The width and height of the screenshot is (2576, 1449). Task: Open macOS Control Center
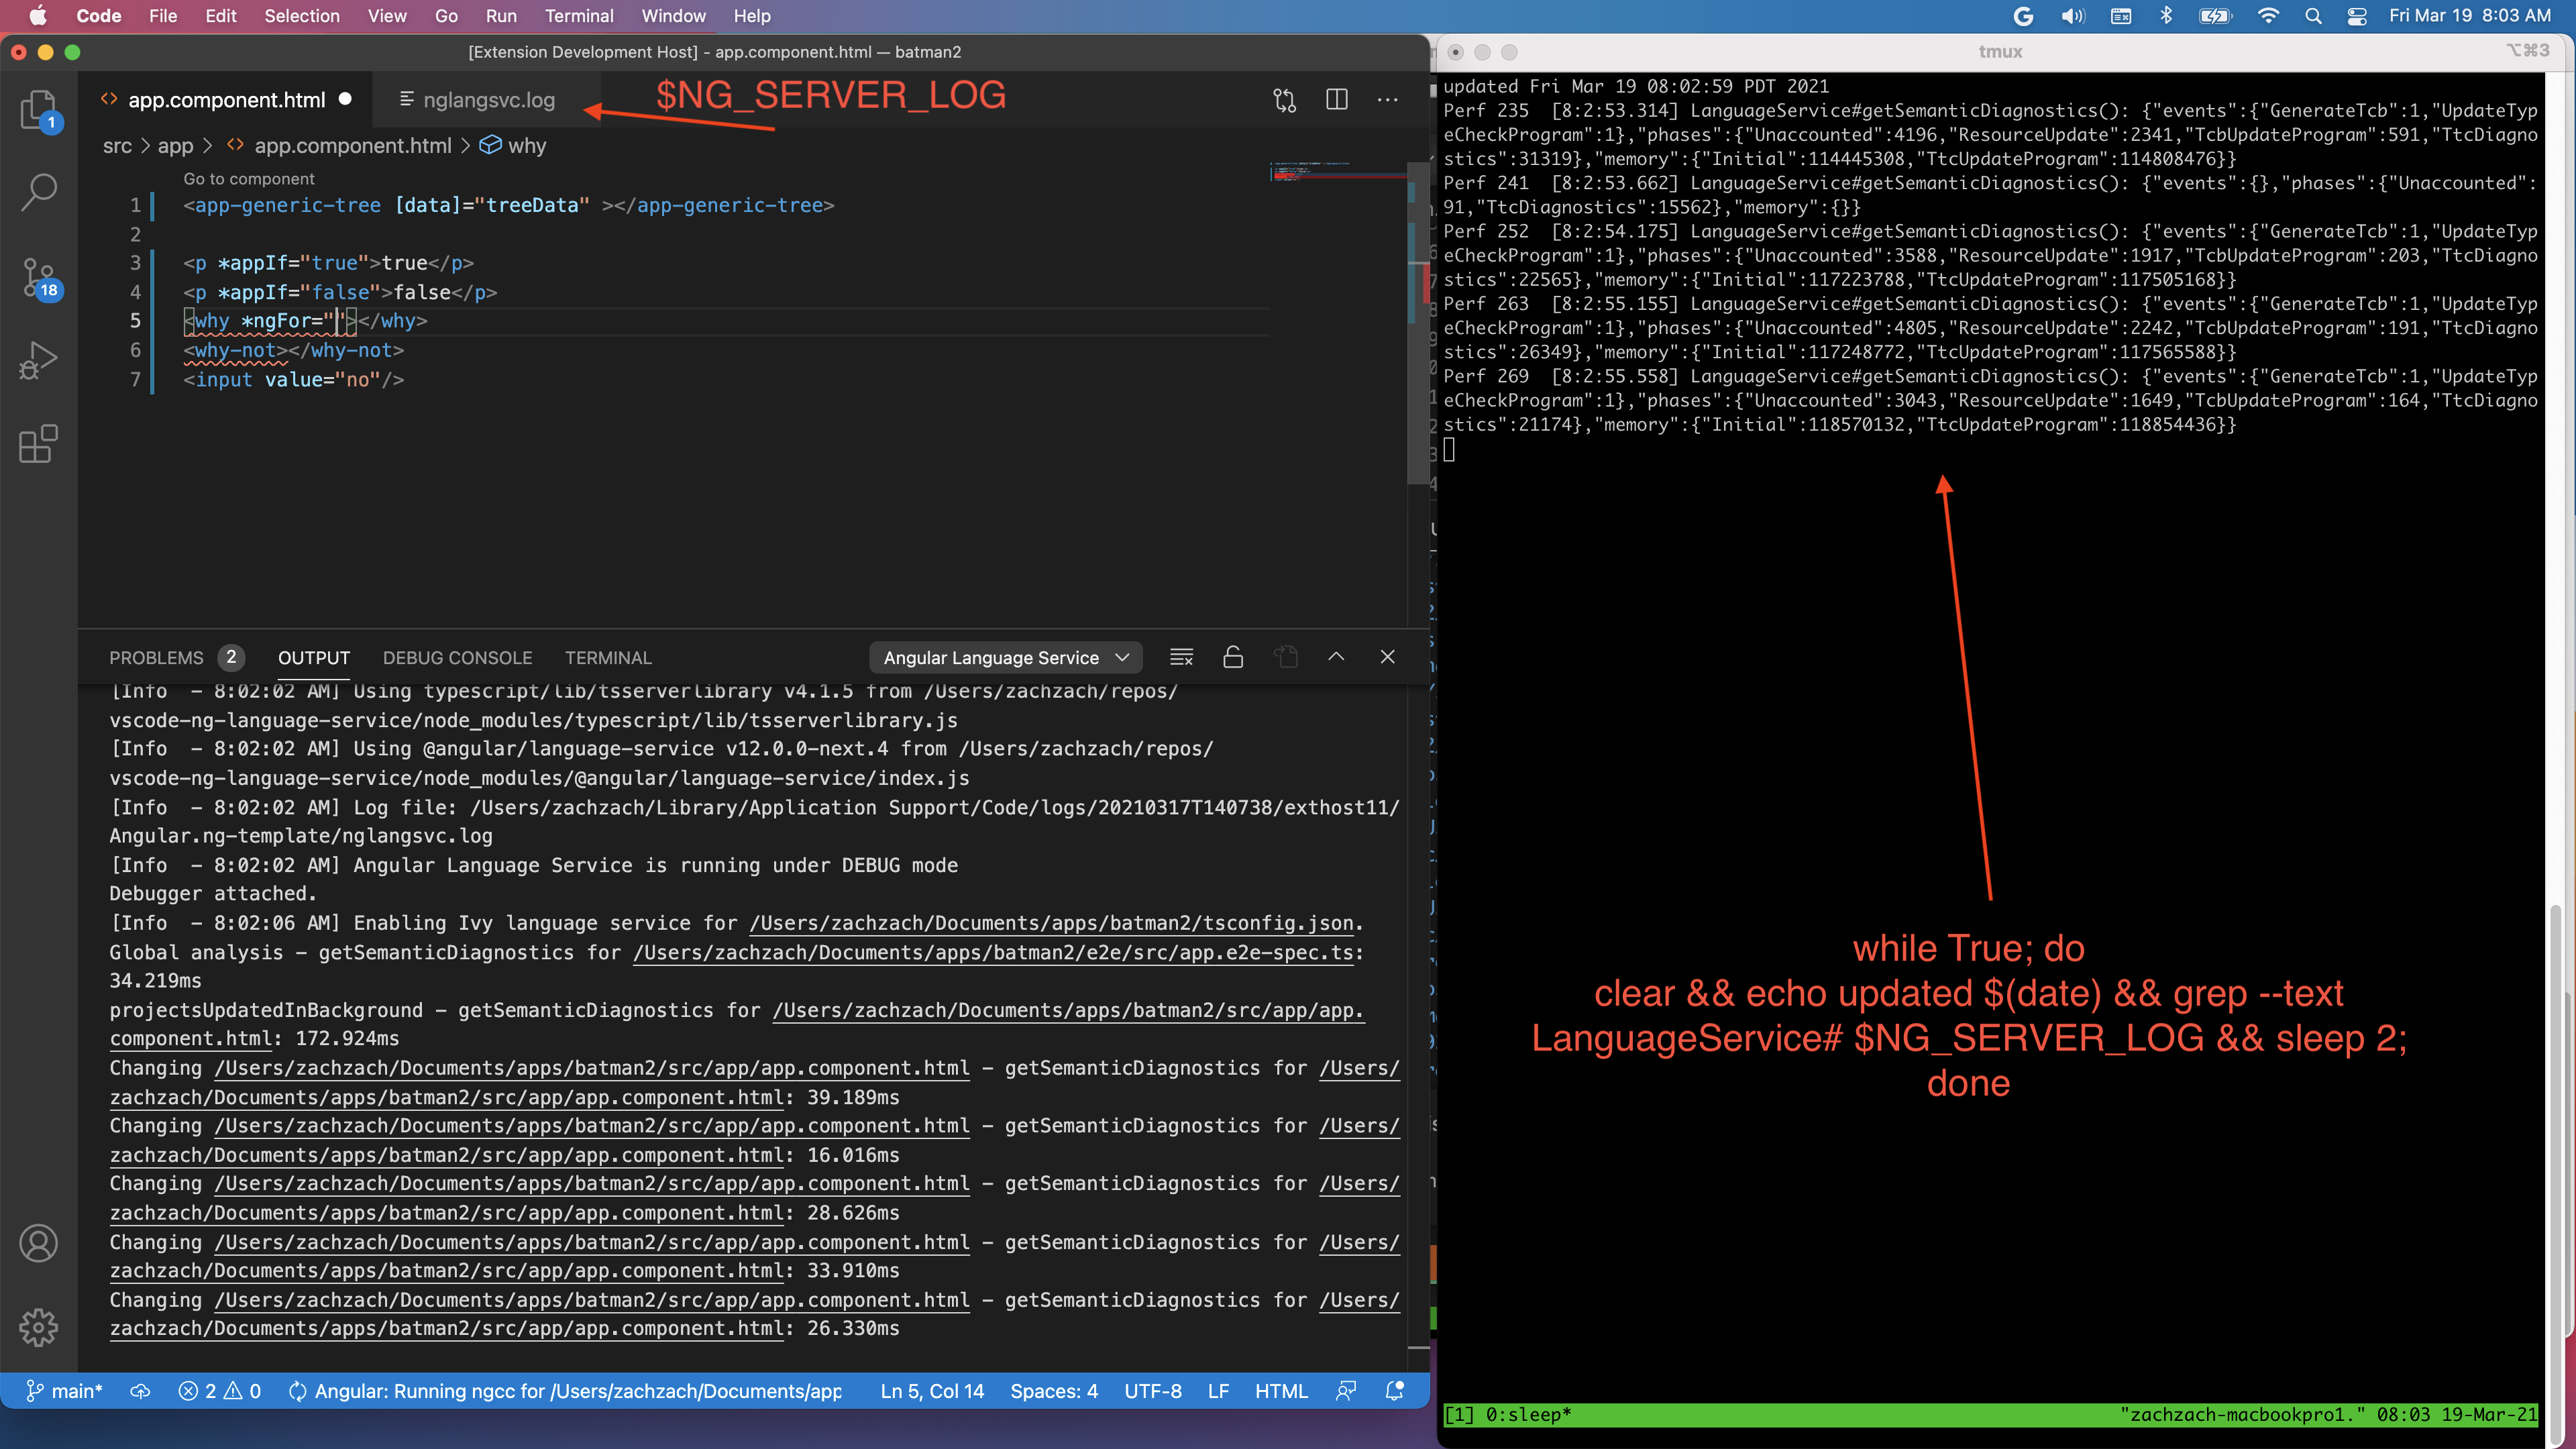pos(2356,16)
